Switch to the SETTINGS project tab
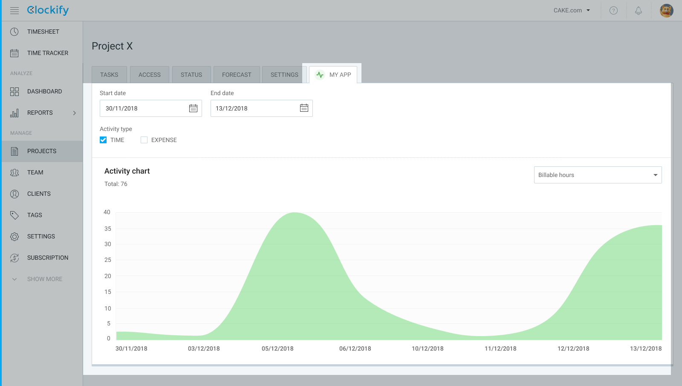682x386 pixels. 284,75
